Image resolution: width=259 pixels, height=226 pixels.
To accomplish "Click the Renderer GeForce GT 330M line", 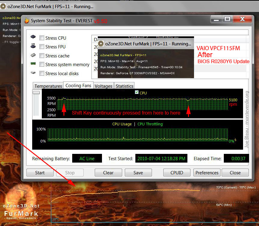I will click(x=137, y=73).
